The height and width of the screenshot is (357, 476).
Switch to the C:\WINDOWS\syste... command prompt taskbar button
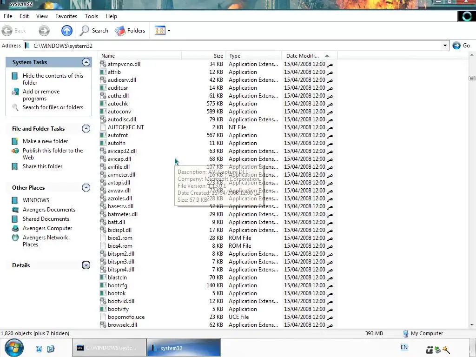click(109, 348)
